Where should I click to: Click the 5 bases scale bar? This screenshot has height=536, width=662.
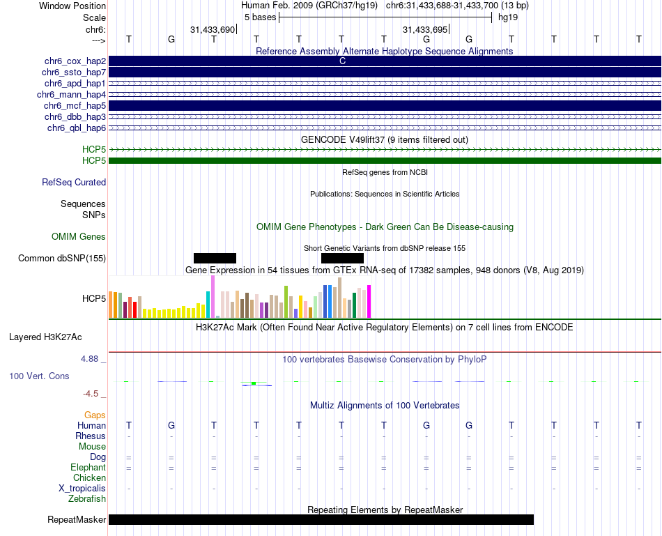coord(385,17)
